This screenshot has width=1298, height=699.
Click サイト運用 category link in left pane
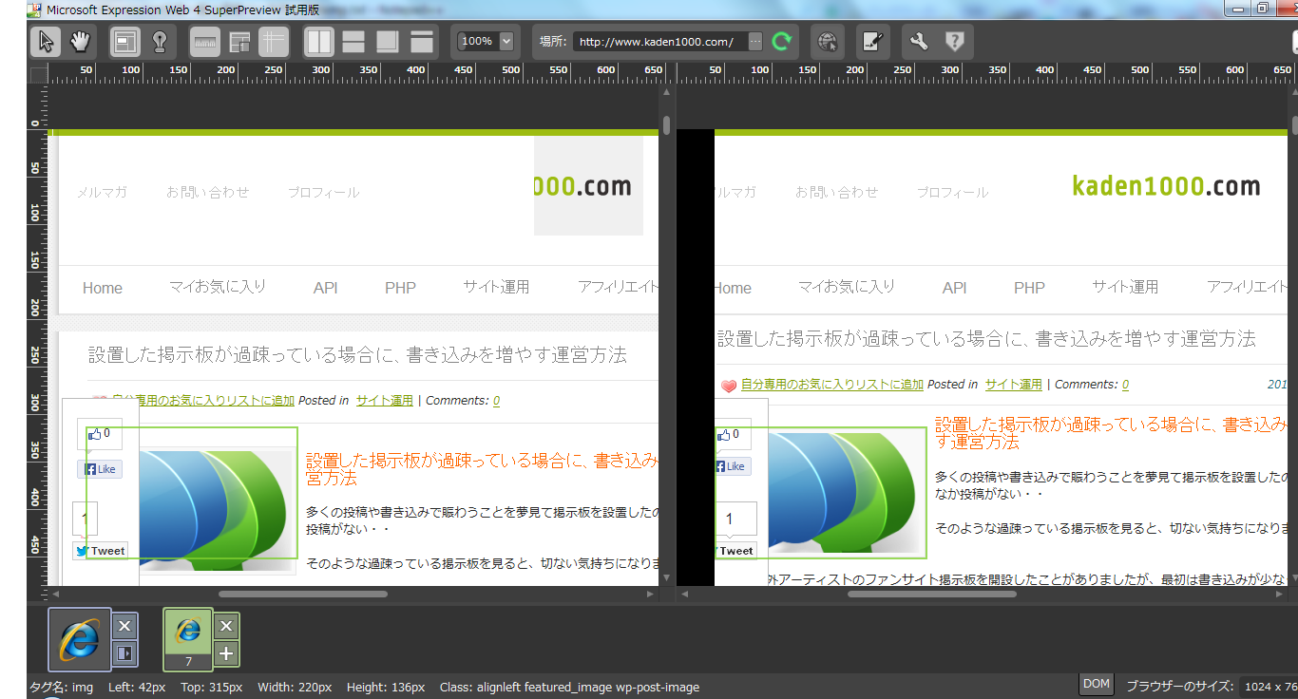(x=385, y=401)
